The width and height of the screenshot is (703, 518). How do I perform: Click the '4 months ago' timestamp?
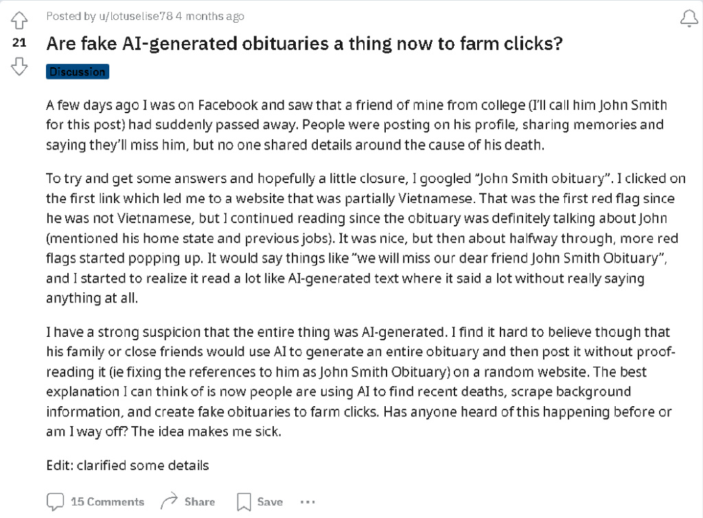coord(210,16)
